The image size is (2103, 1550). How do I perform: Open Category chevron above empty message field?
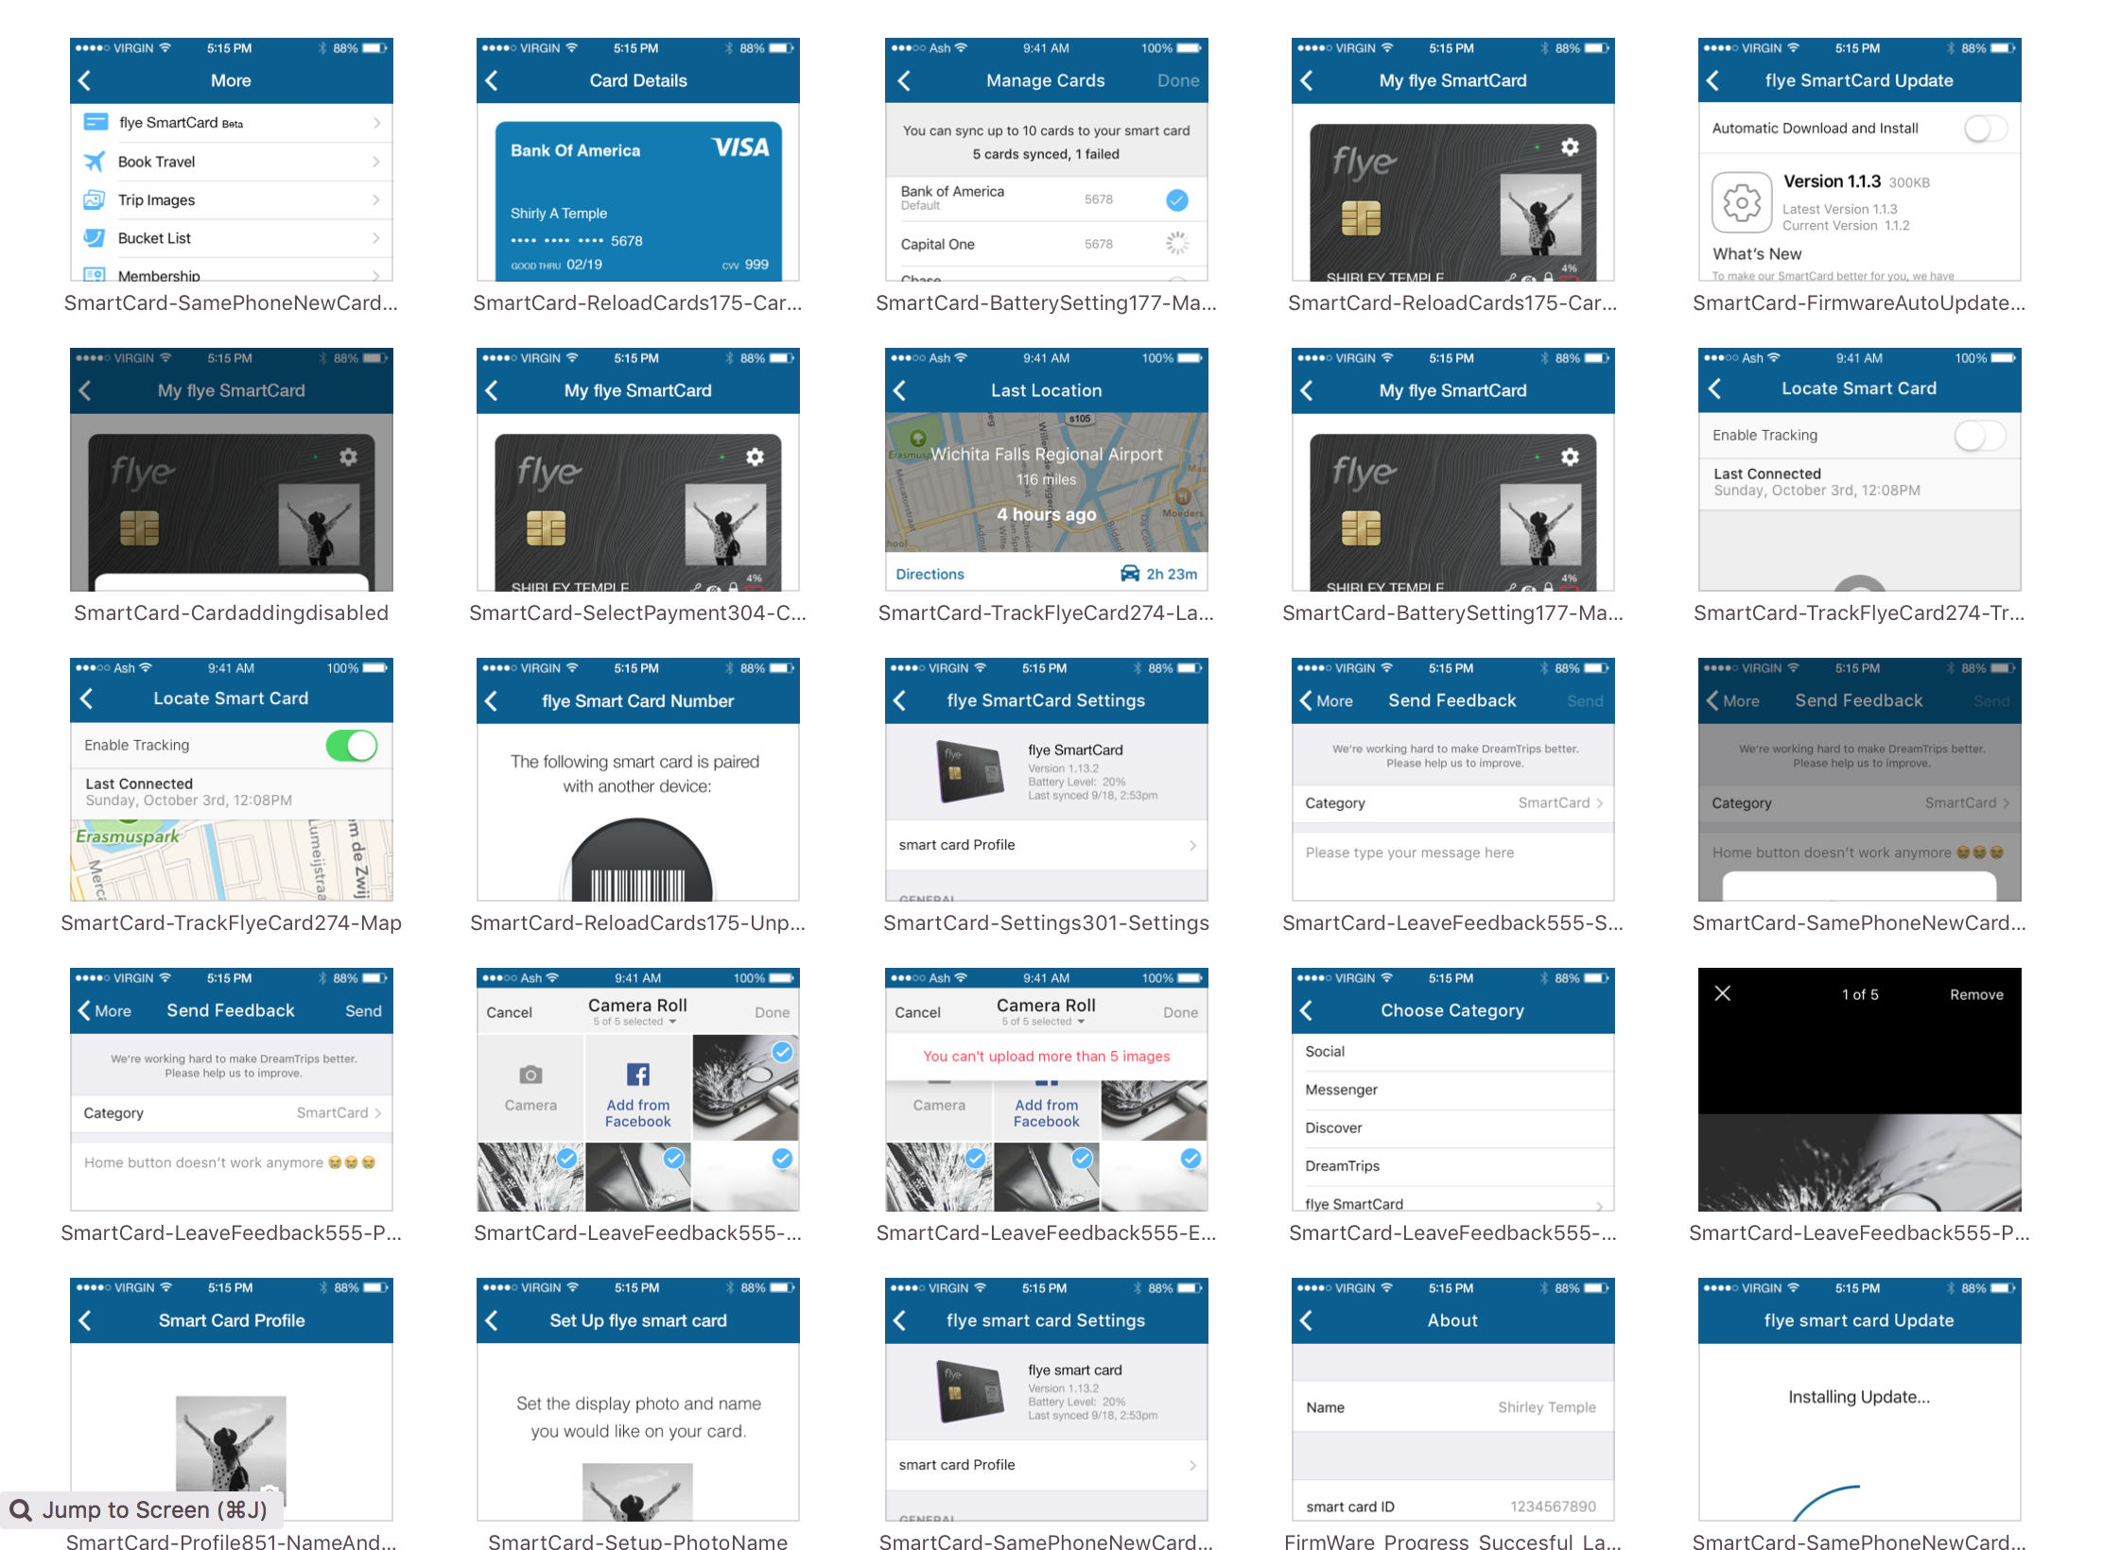[1600, 802]
